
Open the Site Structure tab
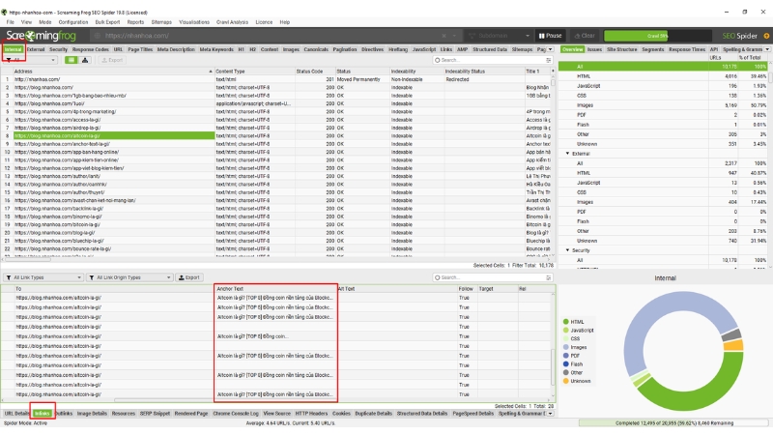(x=621, y=49)
